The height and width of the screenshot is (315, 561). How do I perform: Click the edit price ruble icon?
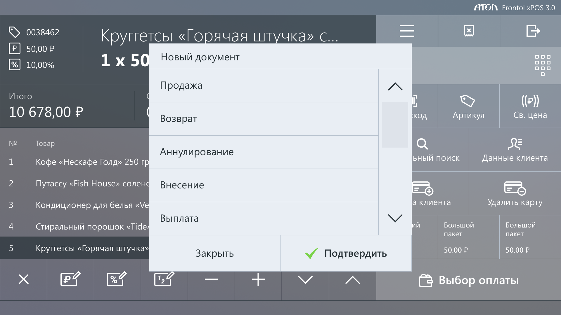[70, 279]
